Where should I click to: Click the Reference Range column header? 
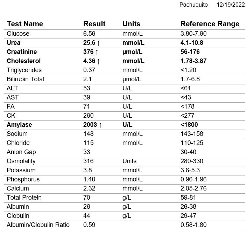click(x=210, y=24)
